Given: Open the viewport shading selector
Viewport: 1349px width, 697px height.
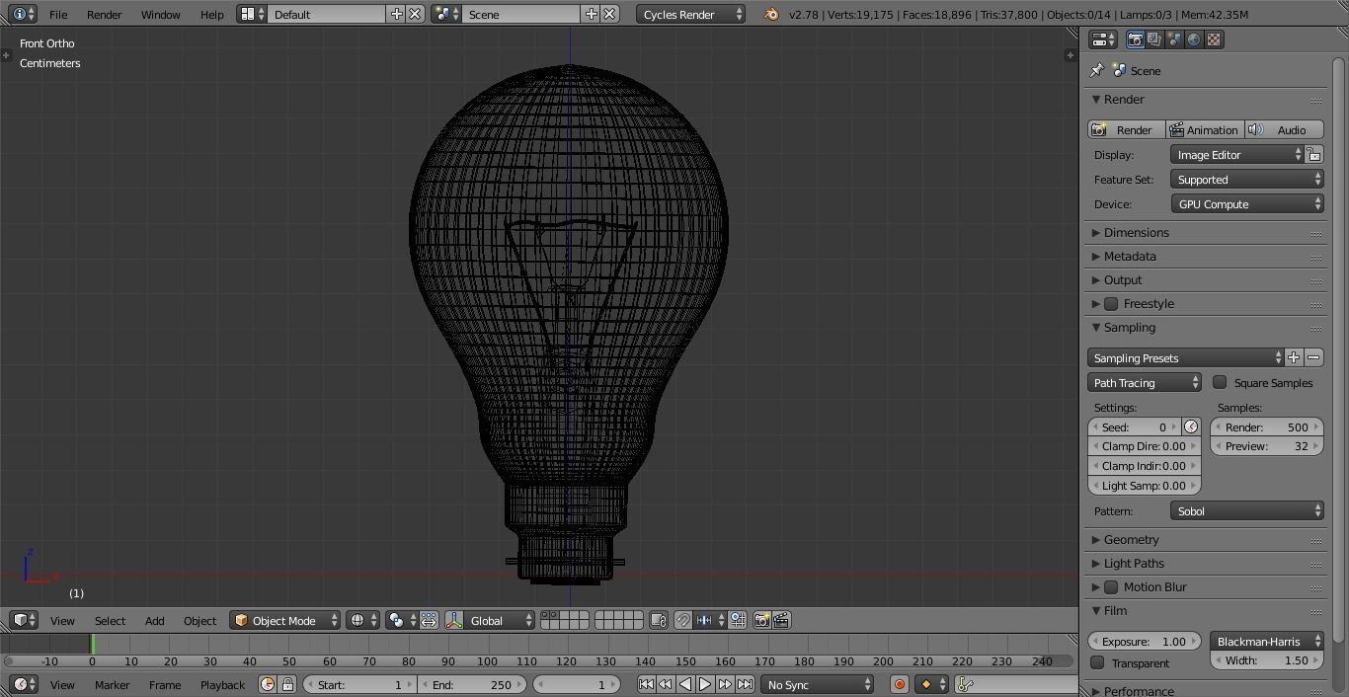Looking at the screenshot, I should (x=363, y=620).
